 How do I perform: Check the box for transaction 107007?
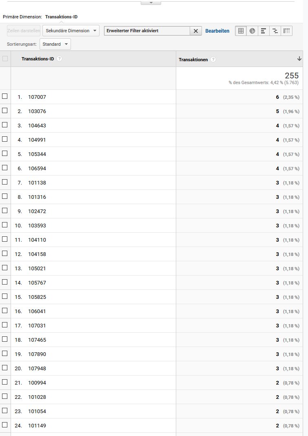tap(5, 96)
